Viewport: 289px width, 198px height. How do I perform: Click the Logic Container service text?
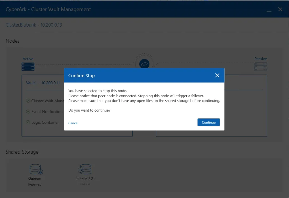pos(45,122)
